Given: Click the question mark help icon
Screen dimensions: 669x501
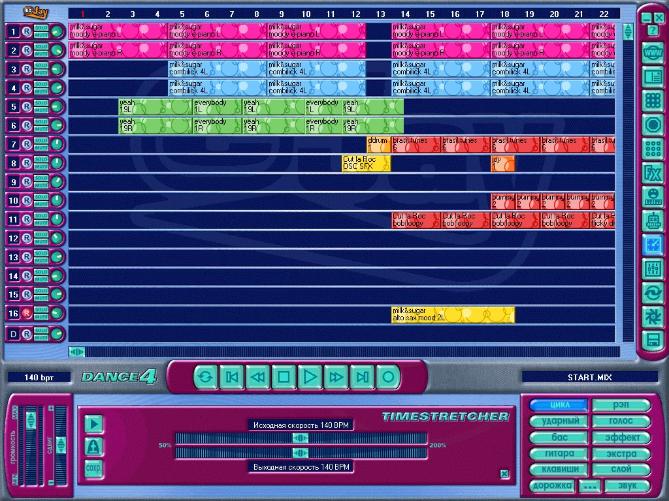Looking at the screenshot, I should 653,30.
